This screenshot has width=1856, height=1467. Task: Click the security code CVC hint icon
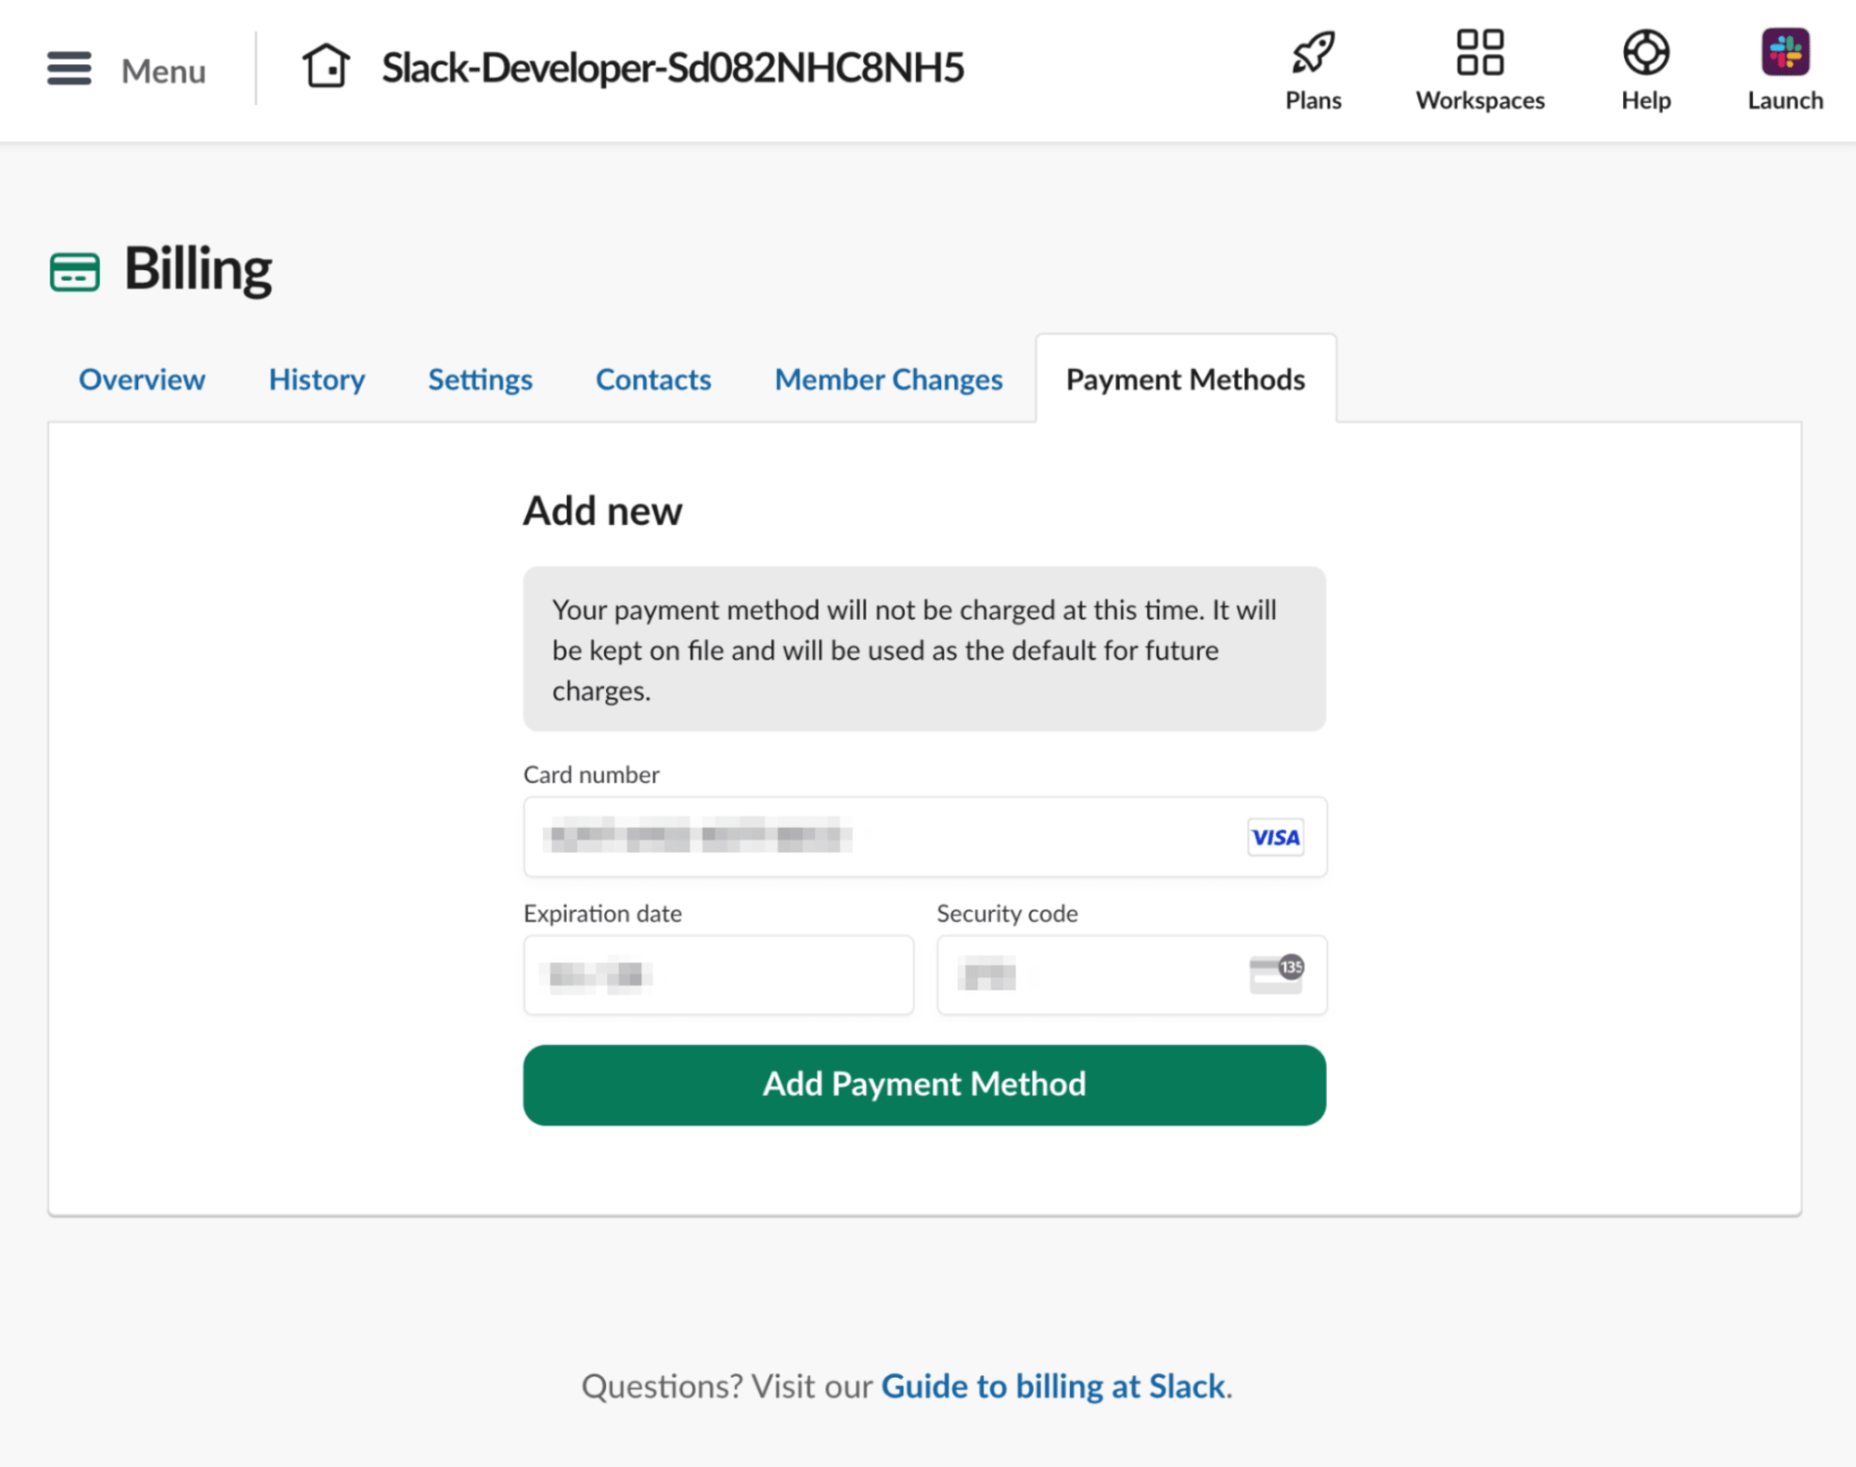[1277, 974]
